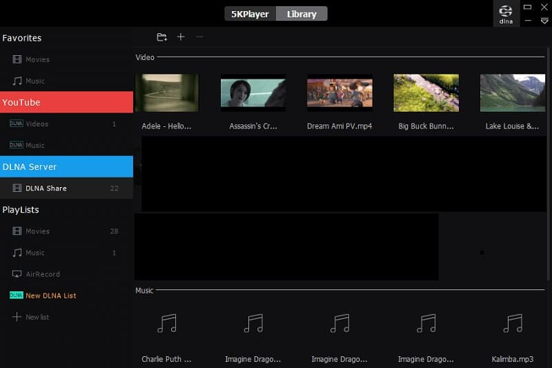Click the green DLNA badge of New DLNA List
The image size is (552, 368).
click(x=16, y=295)
